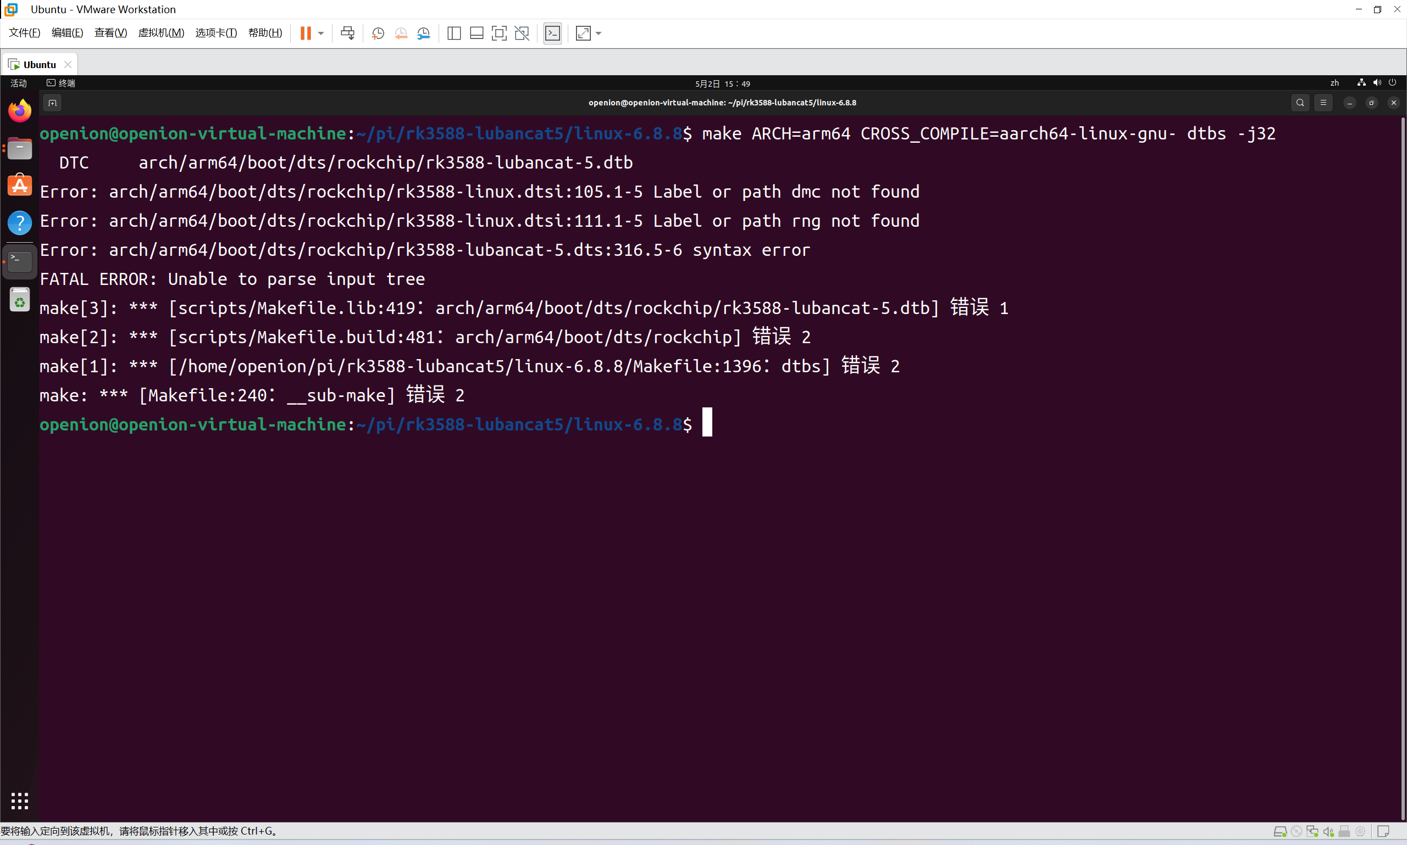The width and height of the screenshot is (1407, 845).
Task: Take a snapshot of the virtual machine
Action: 378,33
